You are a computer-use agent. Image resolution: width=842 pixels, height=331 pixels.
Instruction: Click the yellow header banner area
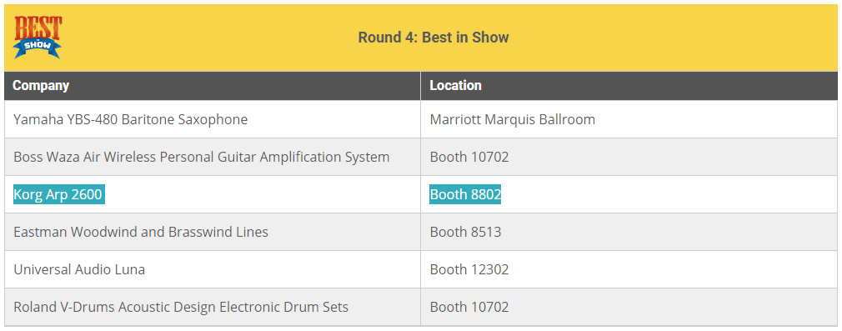point(421,38)
